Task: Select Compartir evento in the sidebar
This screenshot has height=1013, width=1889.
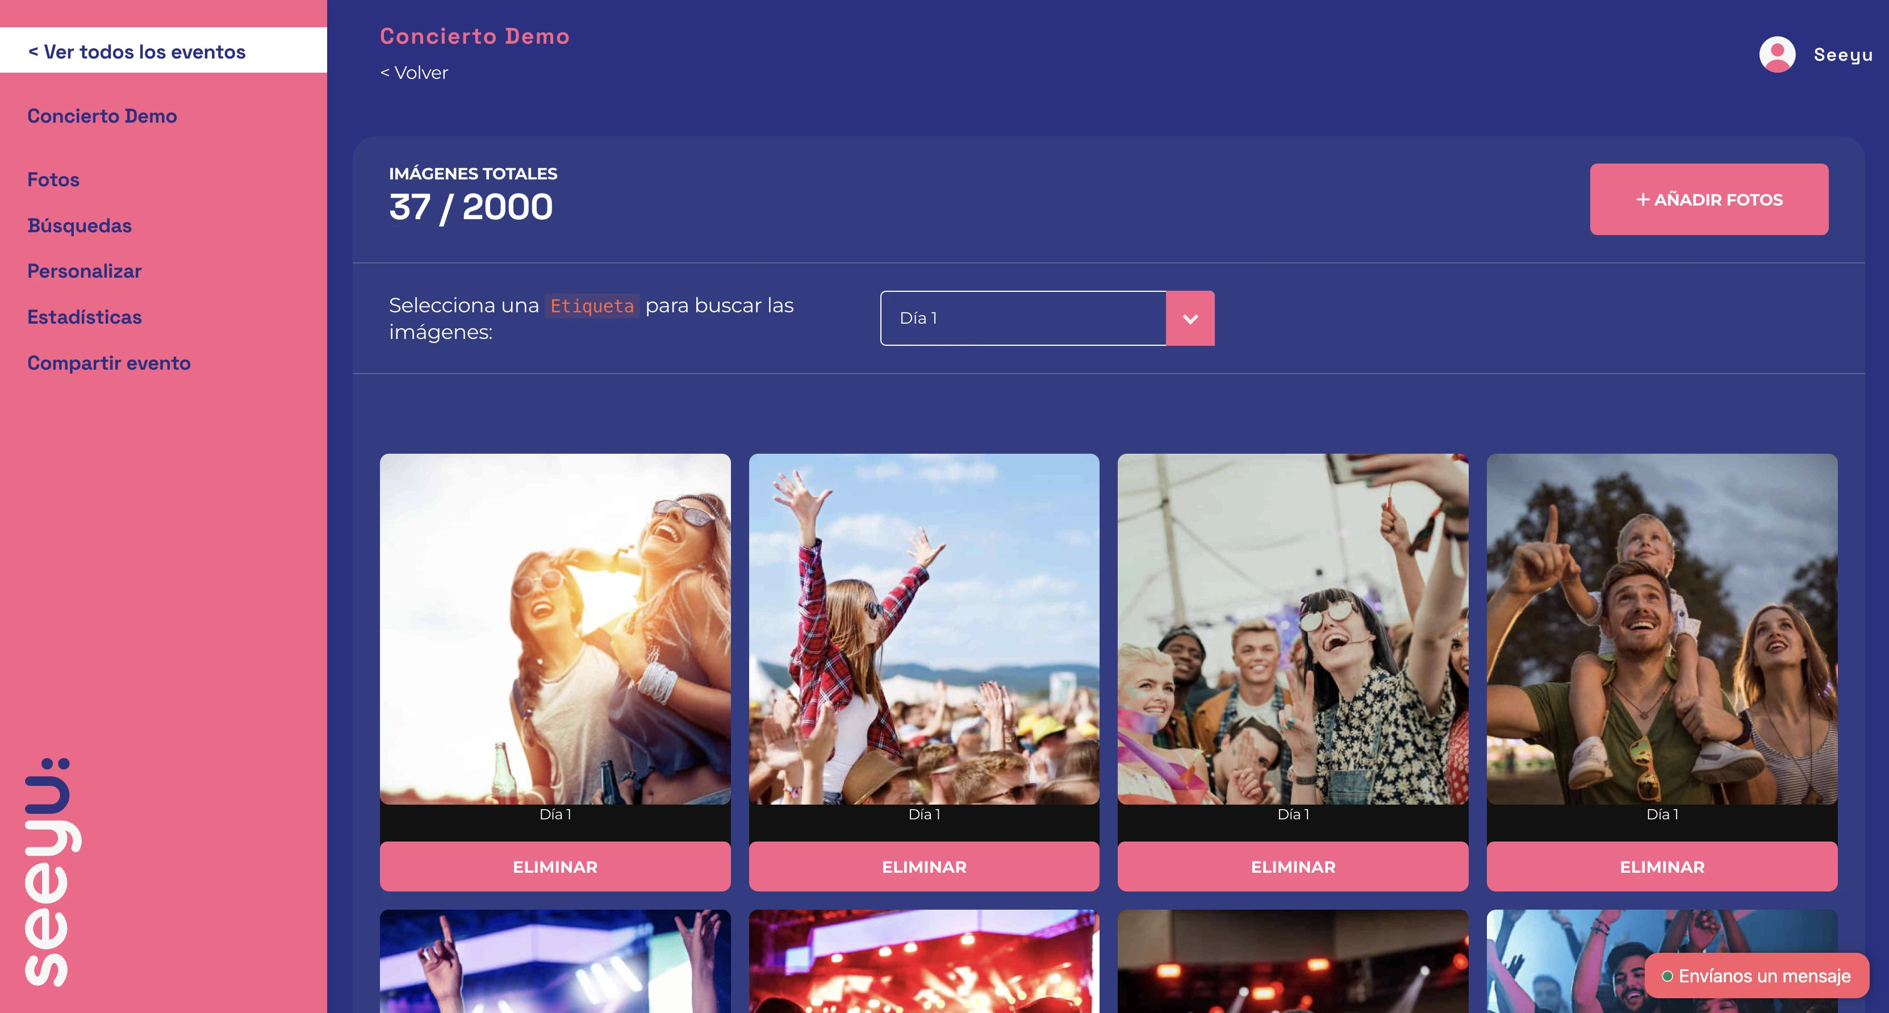Action: coord(108,363)
